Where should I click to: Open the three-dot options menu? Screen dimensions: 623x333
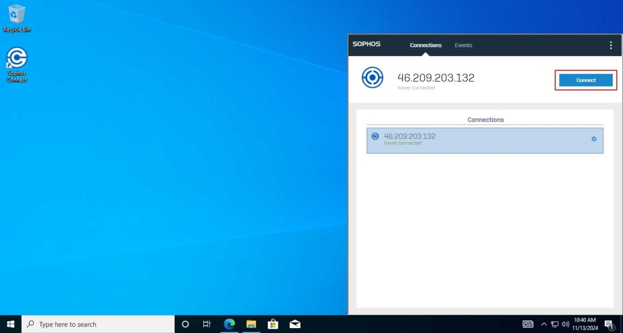point(611,45)
